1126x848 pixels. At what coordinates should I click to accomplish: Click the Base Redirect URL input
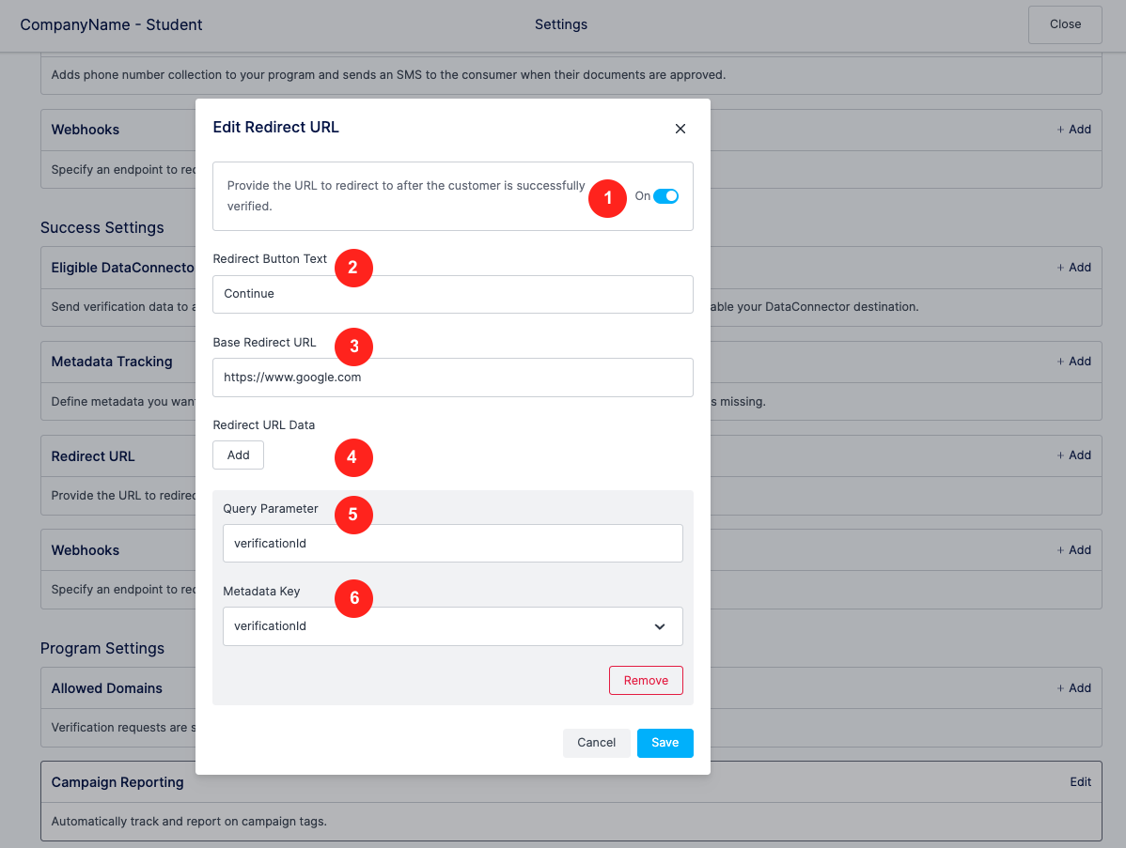coord(452,378)
